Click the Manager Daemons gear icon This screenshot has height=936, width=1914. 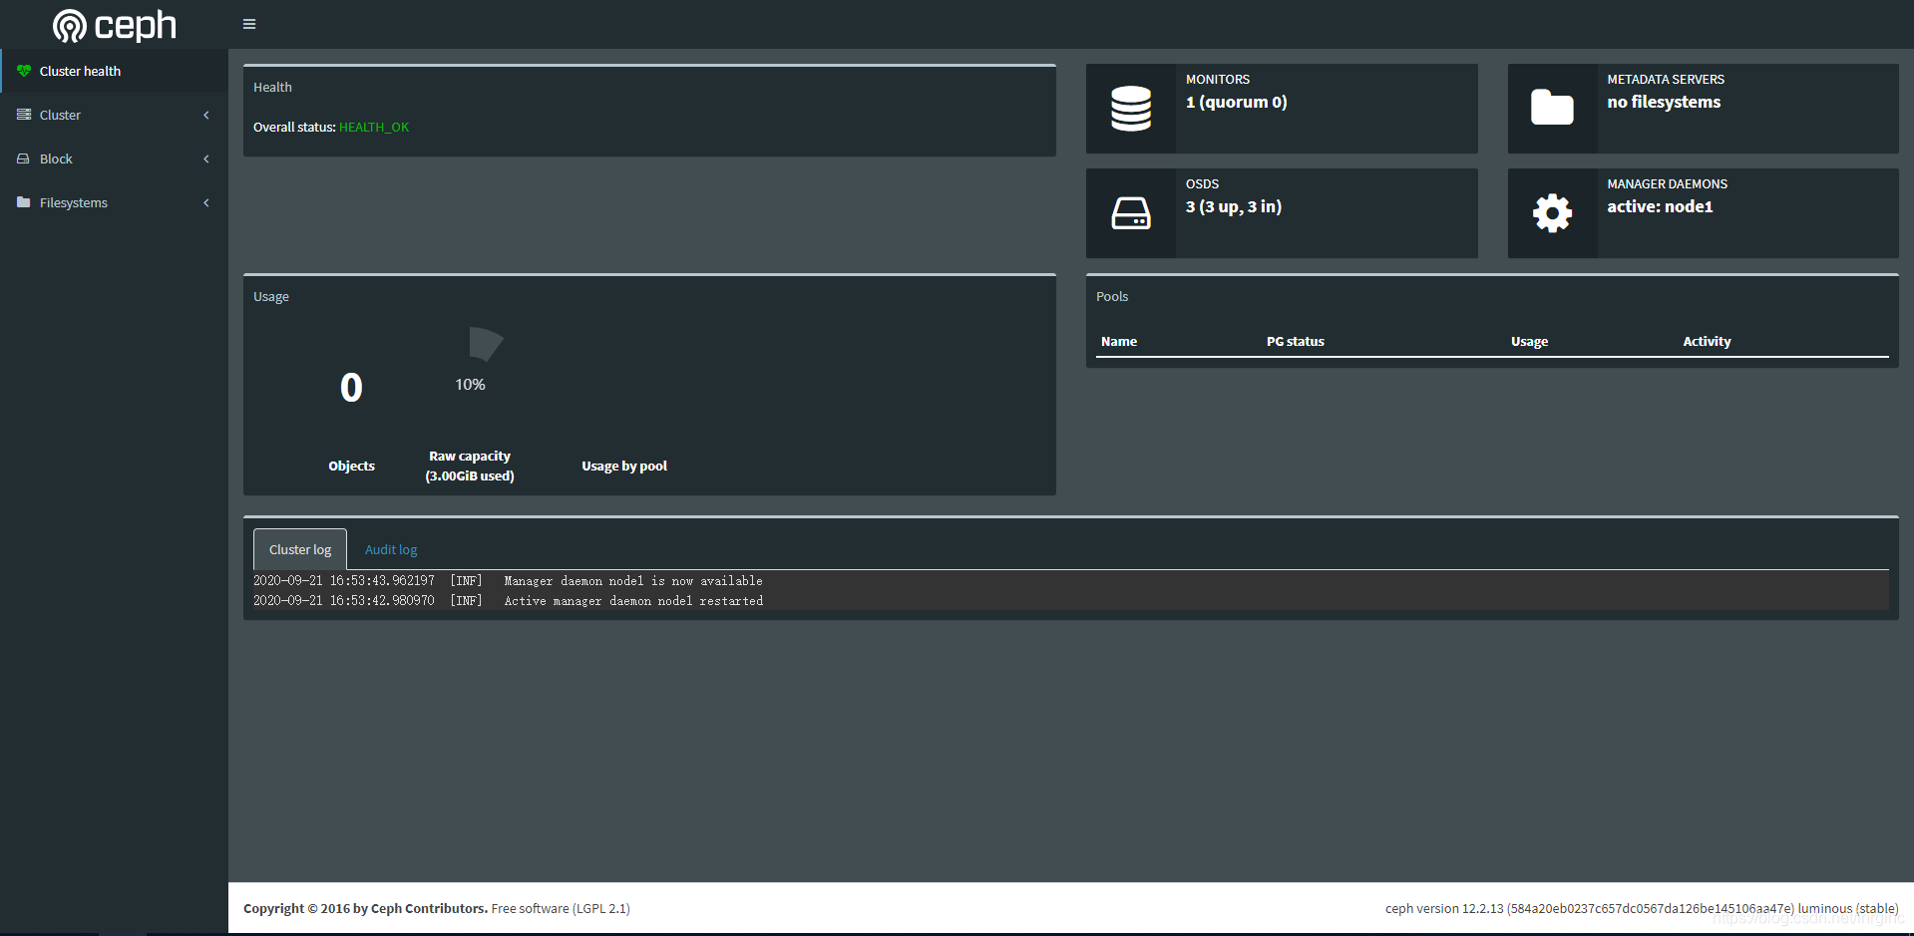coord(1552,213)
